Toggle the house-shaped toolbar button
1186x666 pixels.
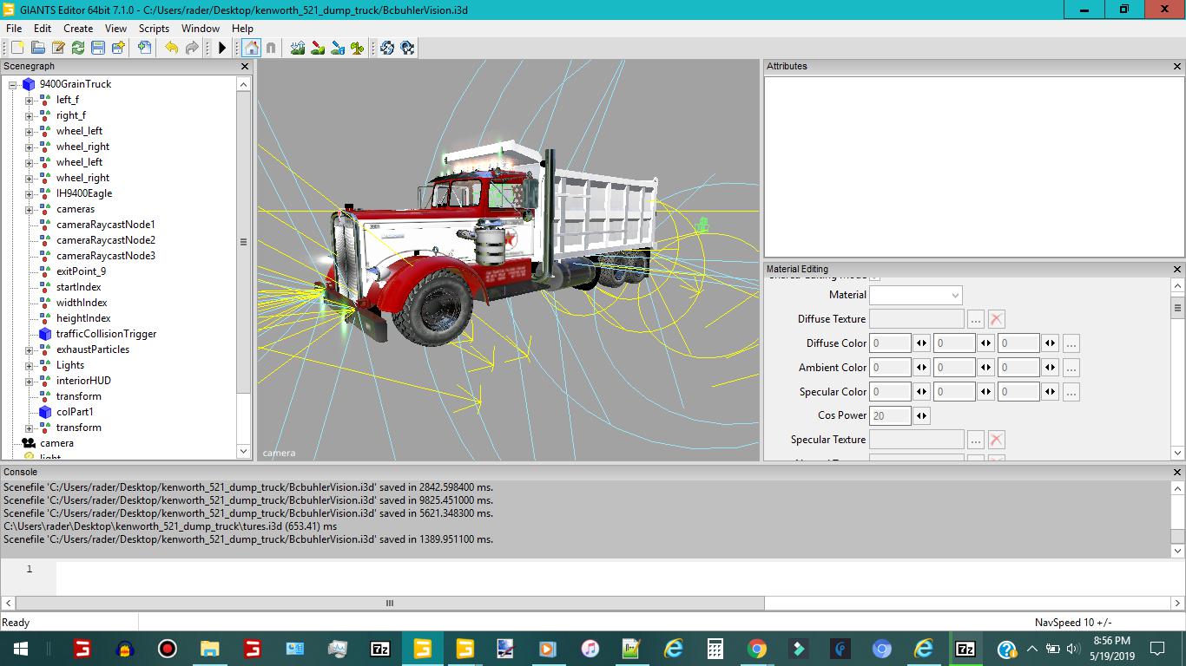coord(251,48)
